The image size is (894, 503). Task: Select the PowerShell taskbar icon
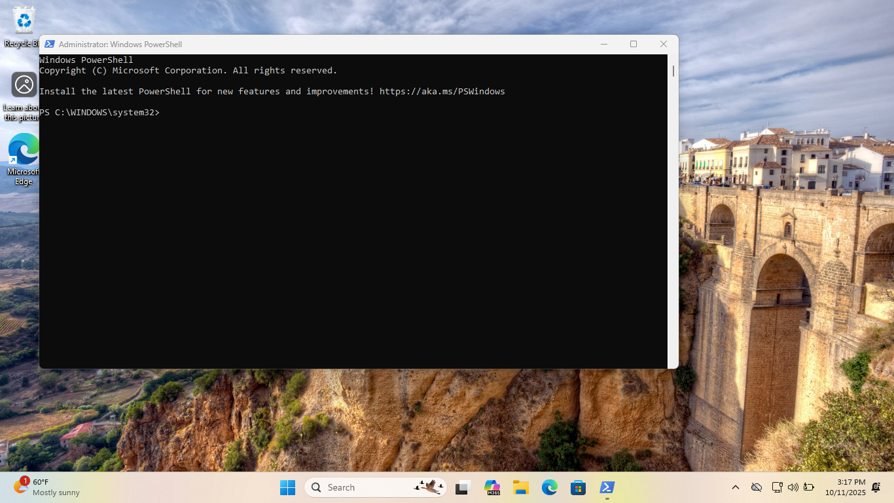tap(607, 487)
